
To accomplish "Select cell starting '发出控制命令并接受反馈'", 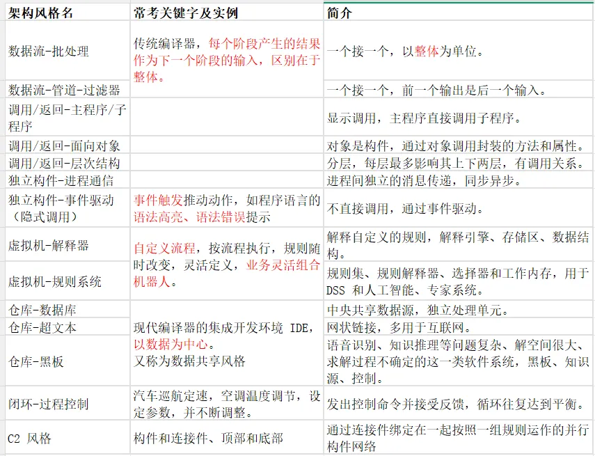I will tap(458, 403).
